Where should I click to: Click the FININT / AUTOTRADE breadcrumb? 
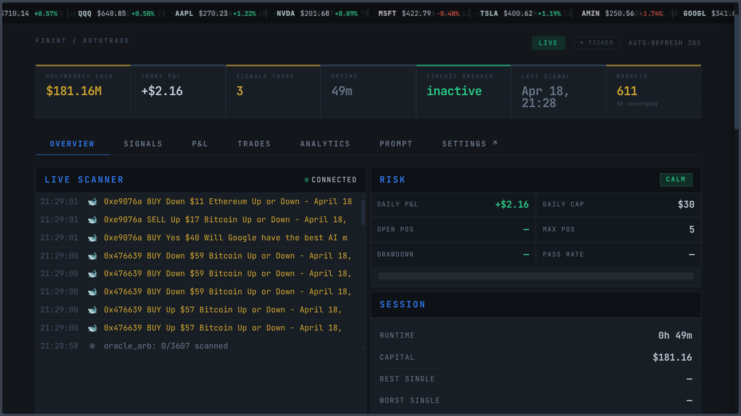[83, 41]
